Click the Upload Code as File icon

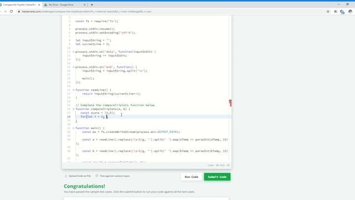[66, 176]
